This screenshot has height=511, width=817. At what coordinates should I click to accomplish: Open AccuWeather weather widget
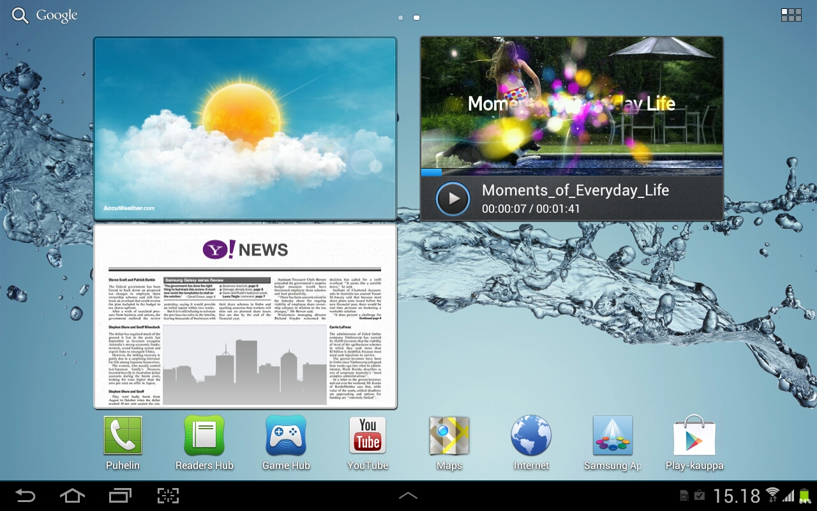(x=245, y=128)
